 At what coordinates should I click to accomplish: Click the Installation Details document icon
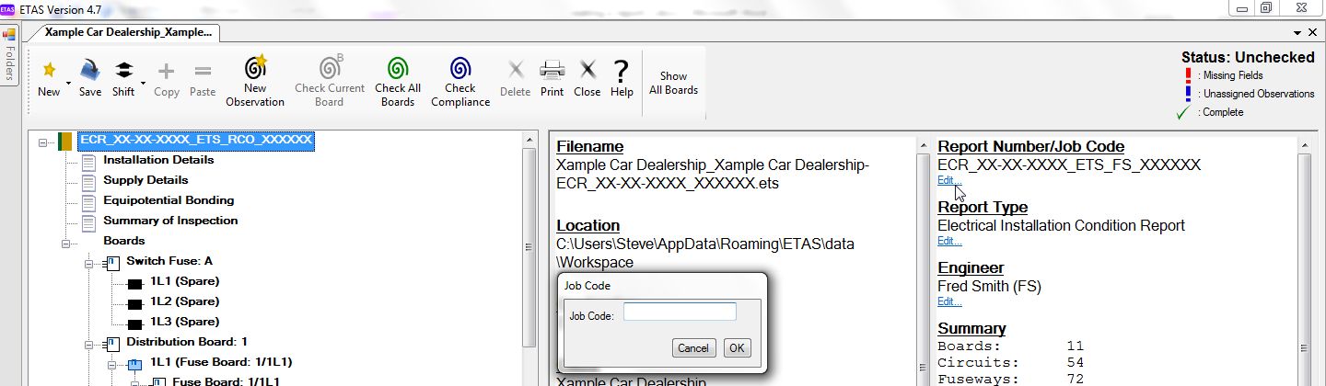pyautogui.click(x=88, y=162)
